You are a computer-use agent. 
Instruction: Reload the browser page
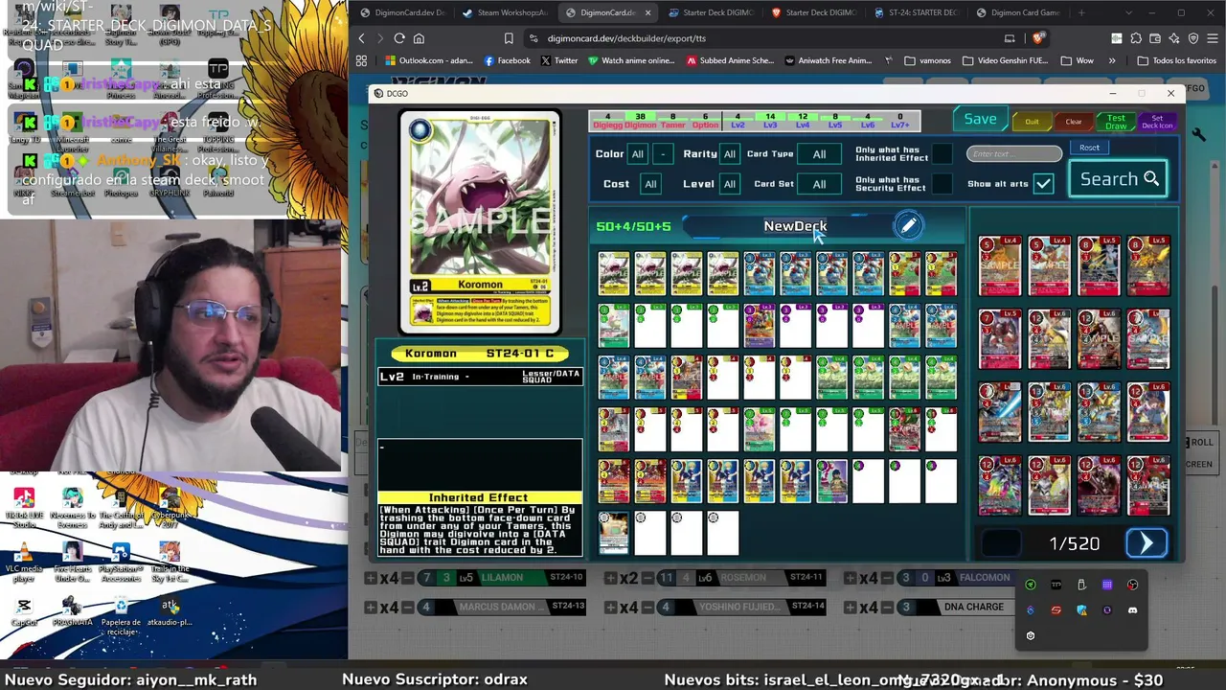(399, 38)
